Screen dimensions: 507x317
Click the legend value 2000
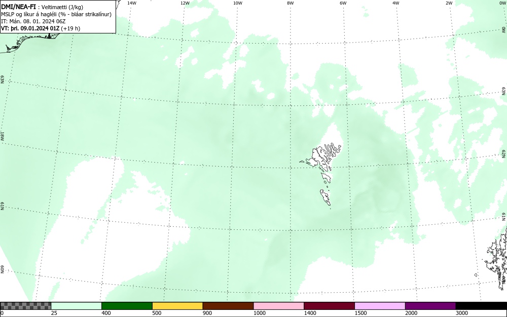pos(411,313)
